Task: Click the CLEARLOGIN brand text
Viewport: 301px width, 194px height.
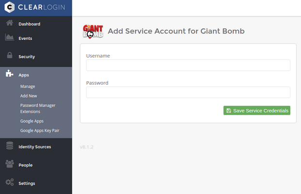Action: (42, 7)
